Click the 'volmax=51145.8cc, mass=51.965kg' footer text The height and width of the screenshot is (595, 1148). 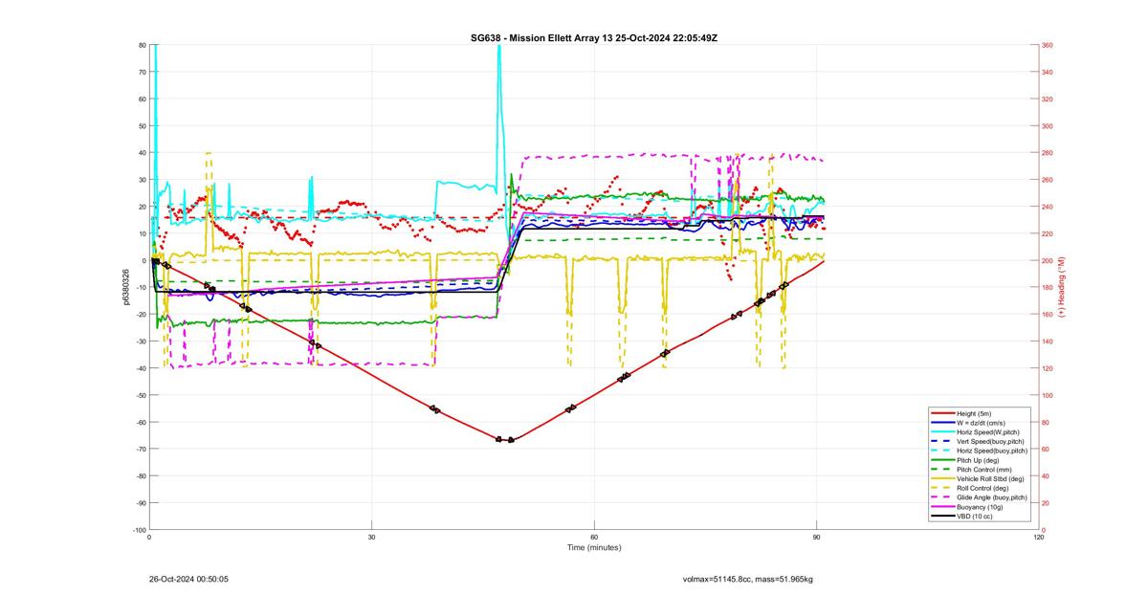pos(747,579)
